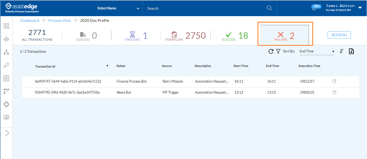
Task: Open the filter funnel icon
Action: (x=278, y=51)
